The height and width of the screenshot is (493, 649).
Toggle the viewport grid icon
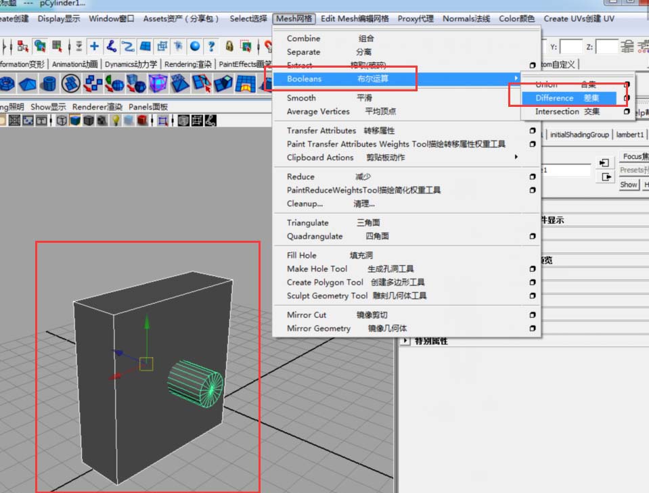tap(14, 120)
